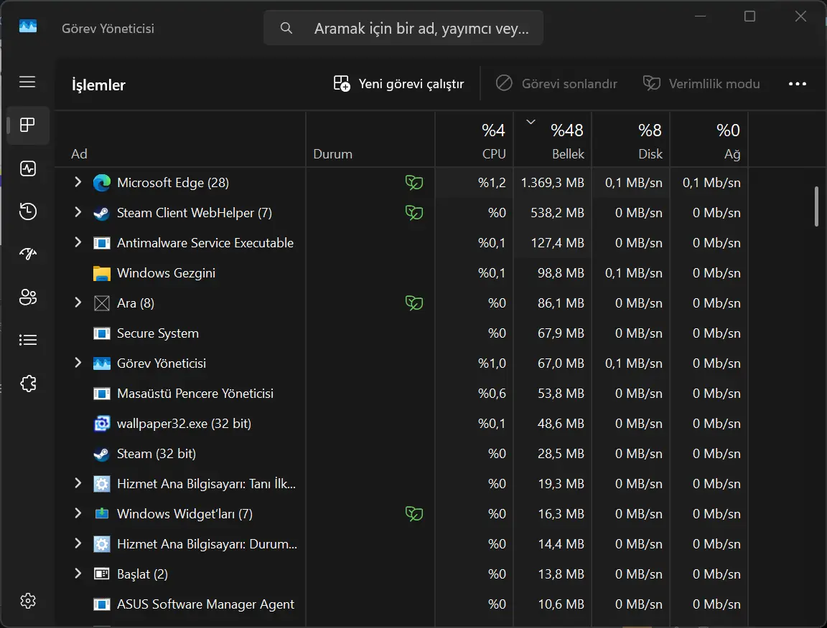This screenshot has height=628, width=827.
Task: Open Services puzzle-piece page icon
Action: tap(28, 383)
